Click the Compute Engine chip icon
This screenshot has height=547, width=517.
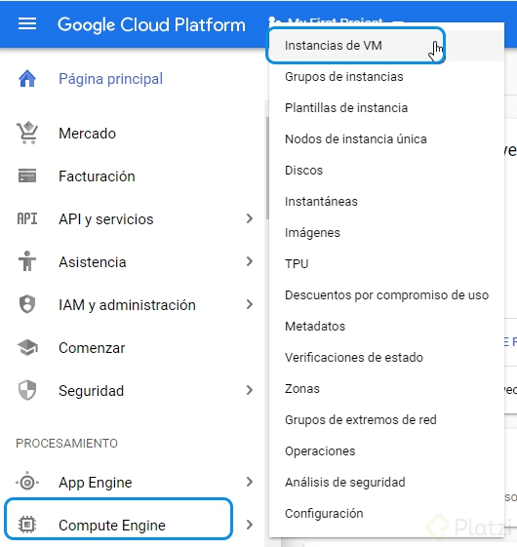click(27, 525)
